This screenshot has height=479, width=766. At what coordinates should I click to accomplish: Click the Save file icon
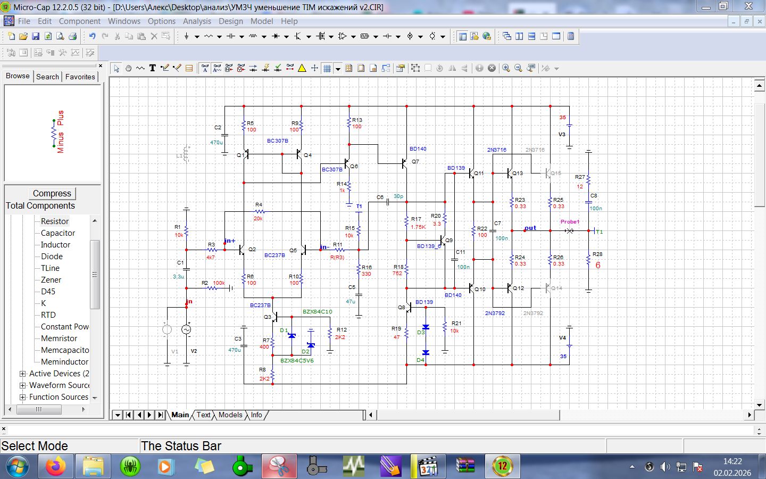36,36
